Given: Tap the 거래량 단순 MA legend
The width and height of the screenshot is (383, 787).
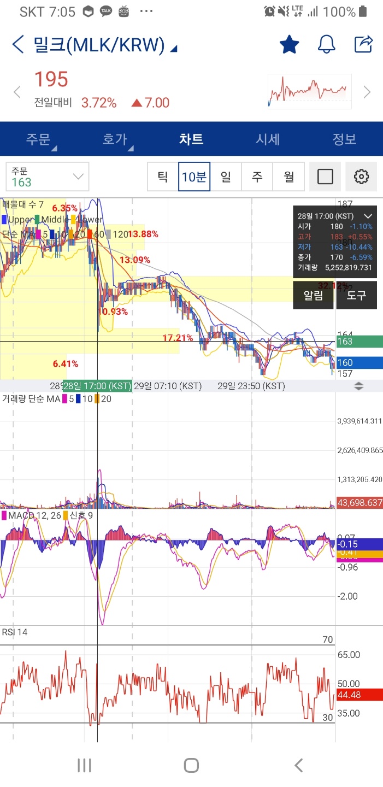Looking at the screenshot, I should pos(31,399).
